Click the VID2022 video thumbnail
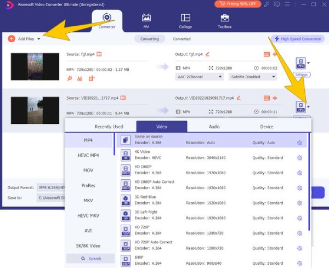This screenshot has height=268, width=329. (35, 110)
